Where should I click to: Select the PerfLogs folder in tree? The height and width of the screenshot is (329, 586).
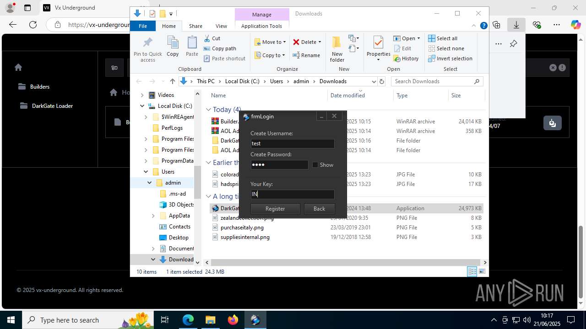click(x=172, y=128)
